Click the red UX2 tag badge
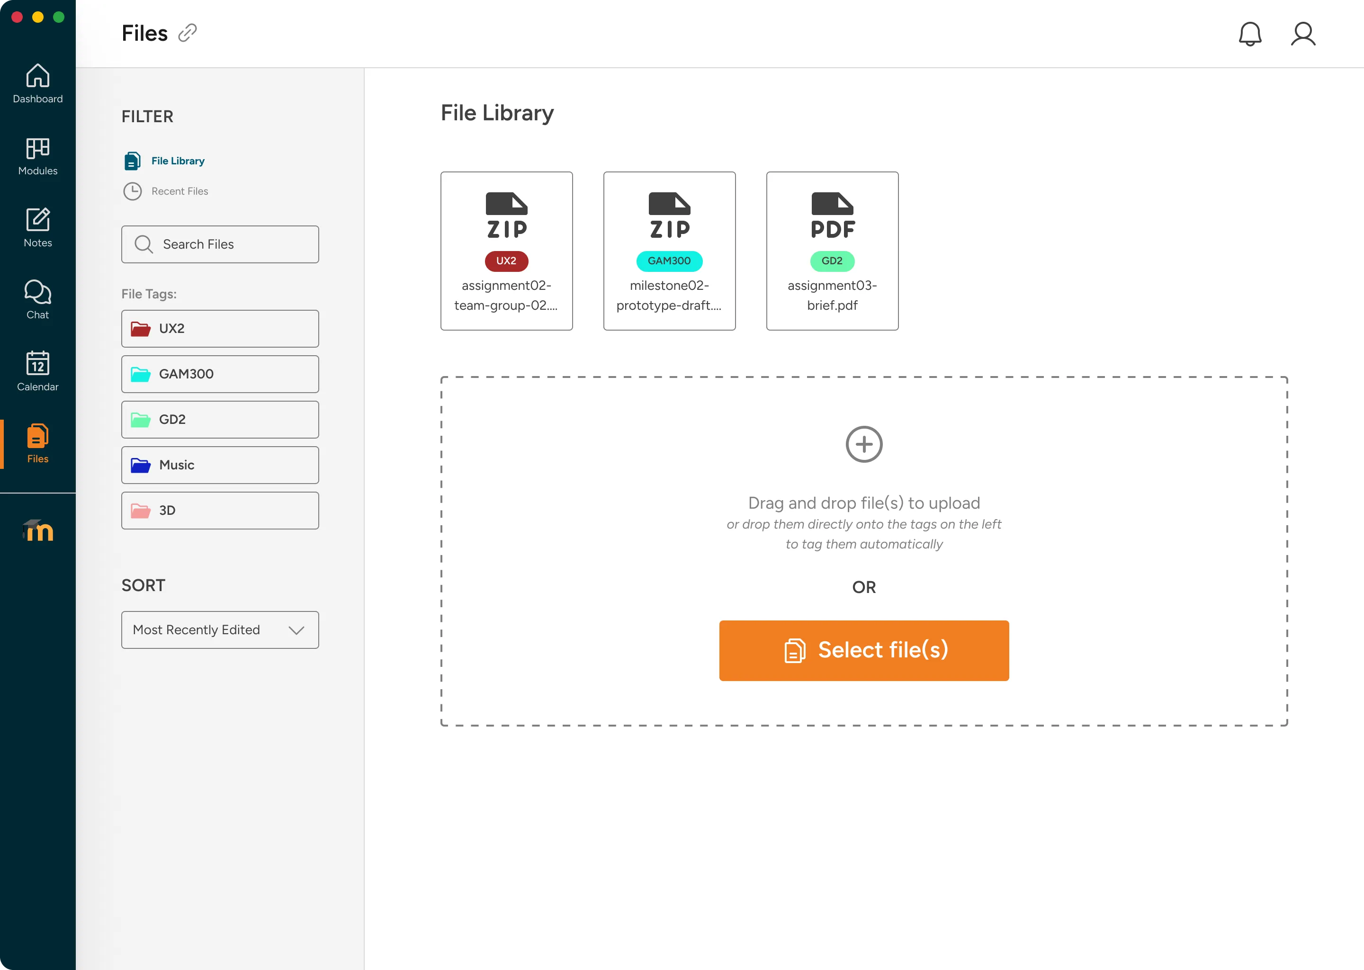 [506, 261]
